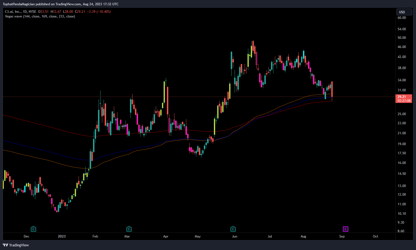
Task: Click the 31.00 price scale label
Action: (x=402, y=90)
